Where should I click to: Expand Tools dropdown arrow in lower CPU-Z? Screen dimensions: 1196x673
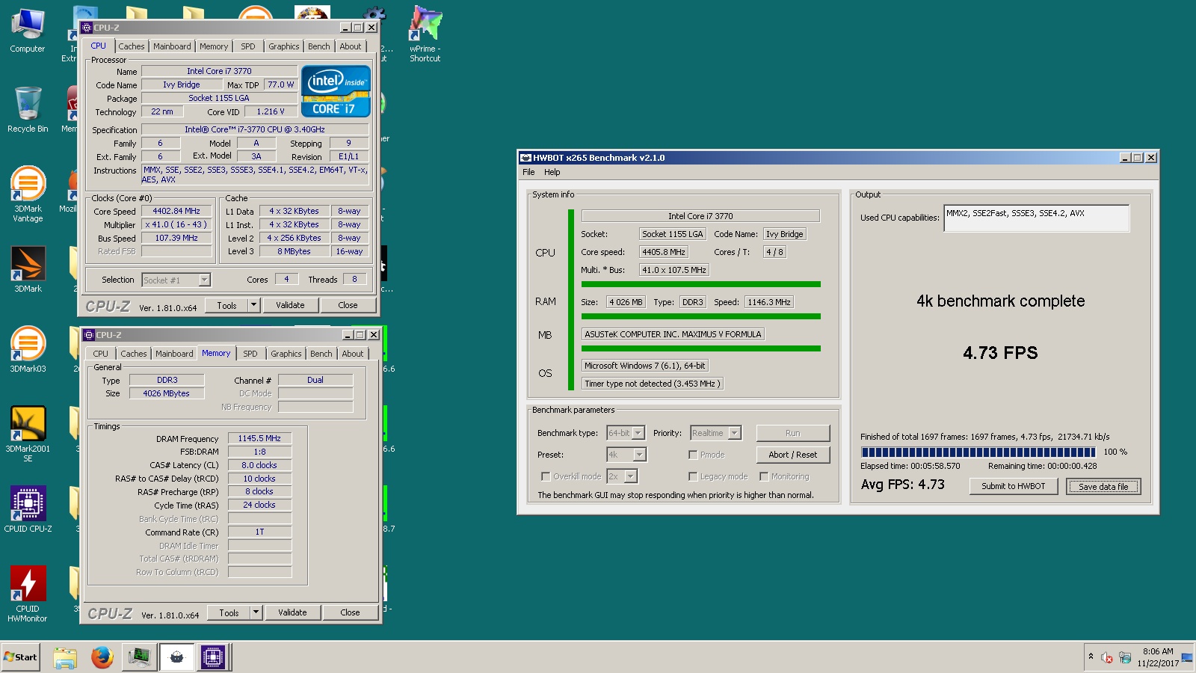pyautogui.click(x=256, y=612)
